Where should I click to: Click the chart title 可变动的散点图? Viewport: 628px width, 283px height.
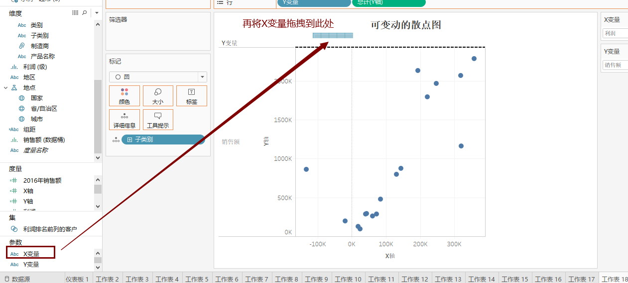click(x=406, y=25)
